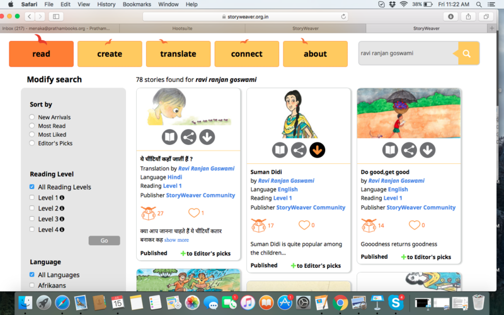Open Finder from the dock
The image size is (504, 315).
click(25, 302)
